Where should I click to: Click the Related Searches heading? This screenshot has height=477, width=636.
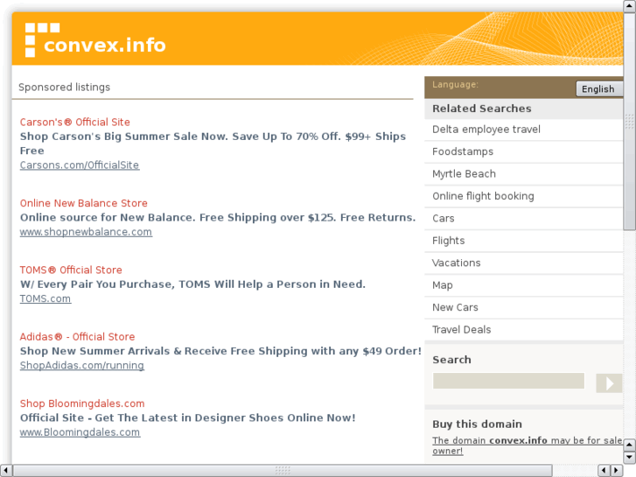coord(481,109)
